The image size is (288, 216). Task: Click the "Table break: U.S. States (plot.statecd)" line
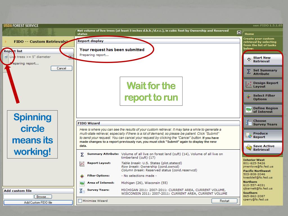pyautogui.click(x=152, y=163)
